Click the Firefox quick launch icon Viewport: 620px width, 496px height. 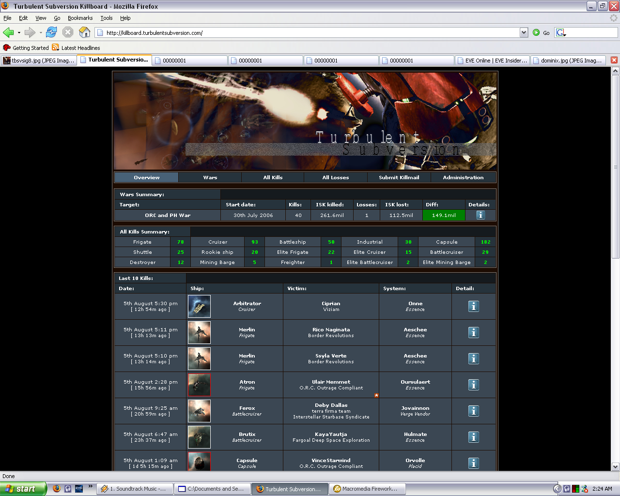pos(57,488)
